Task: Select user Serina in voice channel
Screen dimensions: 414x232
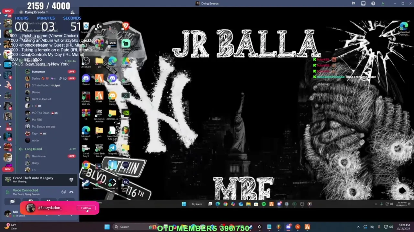Action: 50,78
